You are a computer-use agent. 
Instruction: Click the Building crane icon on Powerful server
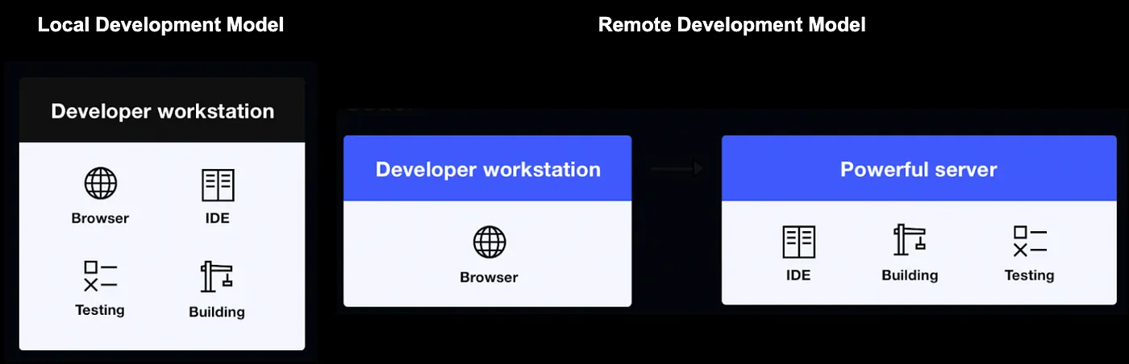click(x=910, y=240)
